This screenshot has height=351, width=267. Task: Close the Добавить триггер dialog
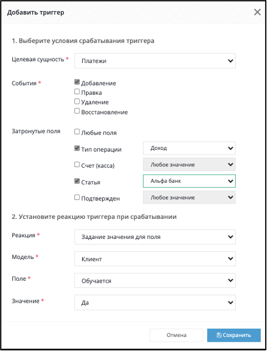coord(257,12)
